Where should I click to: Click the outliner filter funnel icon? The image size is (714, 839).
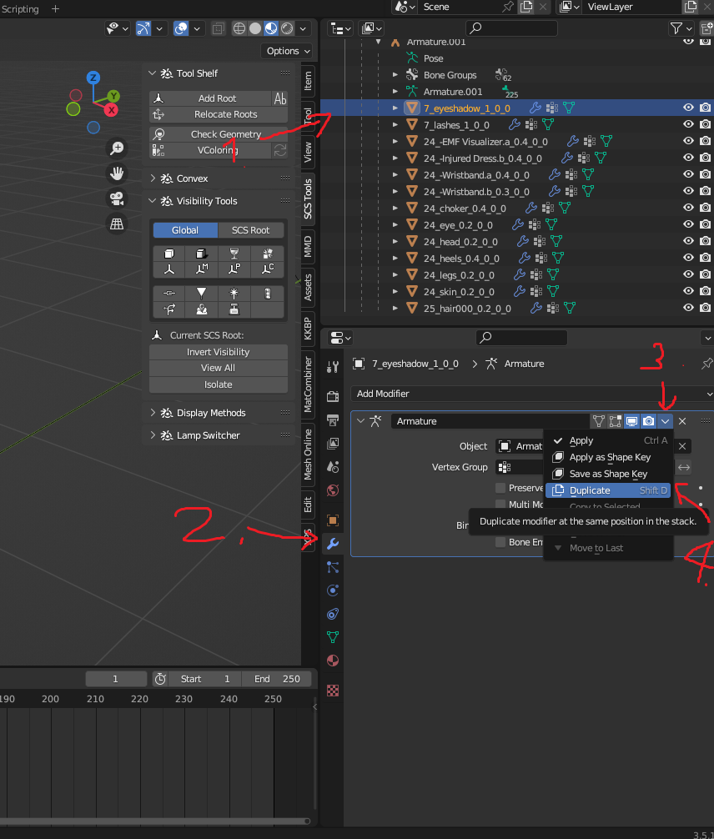tap(676, 28)
